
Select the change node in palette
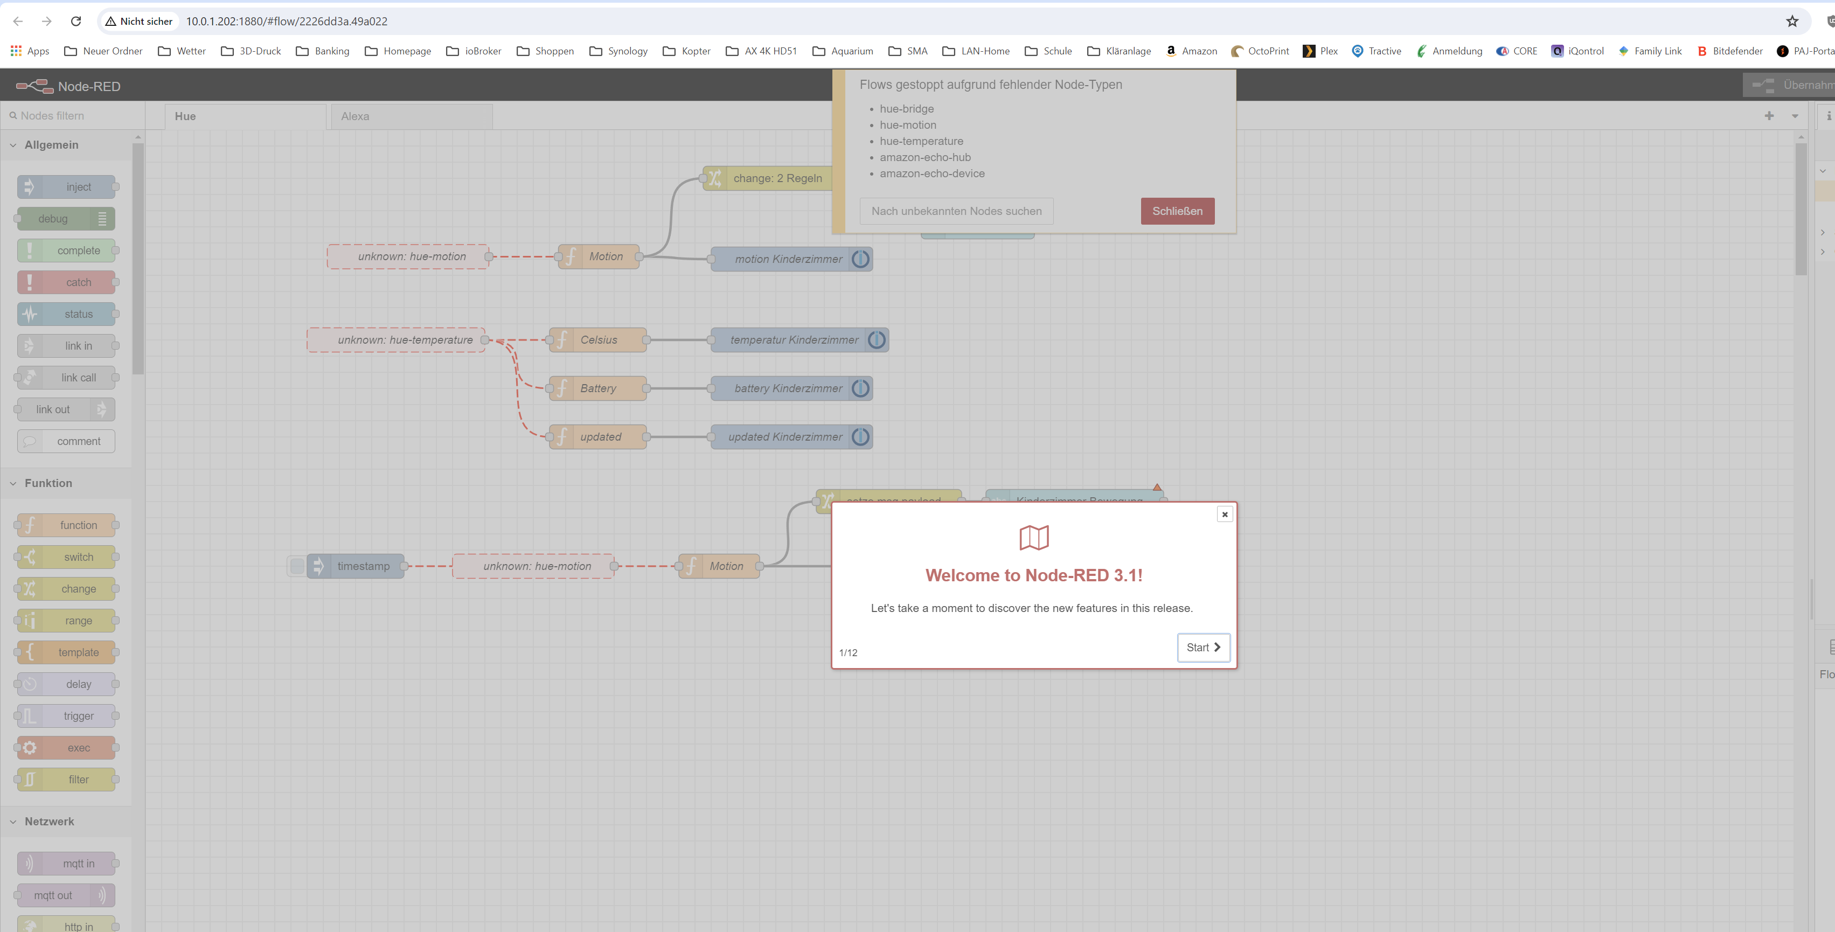pyautogui.click(x=66, y=588)
